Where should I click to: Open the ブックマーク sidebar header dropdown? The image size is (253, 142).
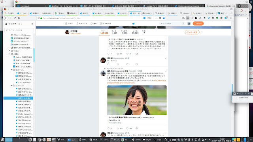[x=15, y=24]
